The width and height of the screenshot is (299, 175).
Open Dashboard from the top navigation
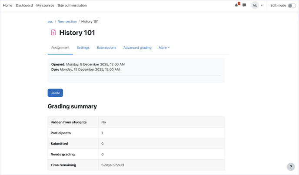(x=24, y=6)
